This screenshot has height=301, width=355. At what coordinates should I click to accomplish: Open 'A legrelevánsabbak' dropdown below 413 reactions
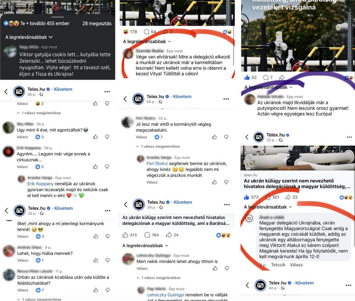145,246
